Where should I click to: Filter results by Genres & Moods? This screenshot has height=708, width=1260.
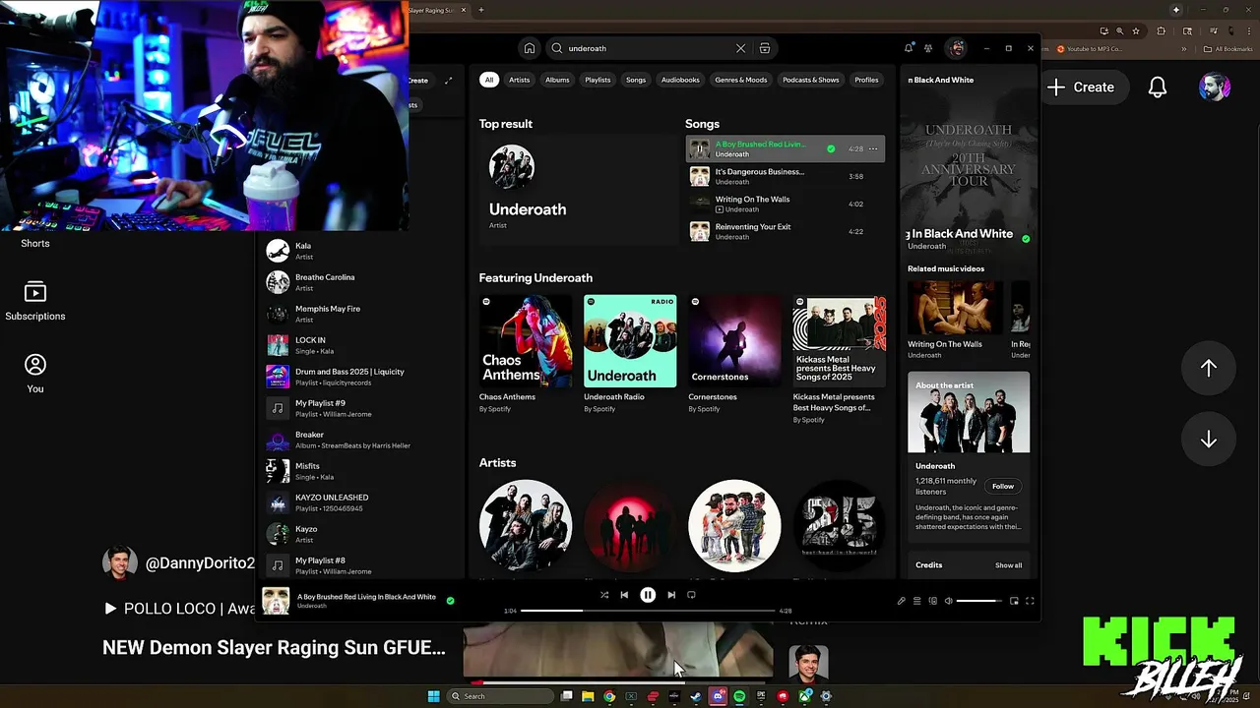coord(741,80)
